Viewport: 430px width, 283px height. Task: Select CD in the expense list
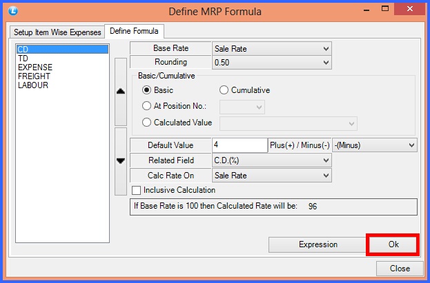(x=62, y=50)
